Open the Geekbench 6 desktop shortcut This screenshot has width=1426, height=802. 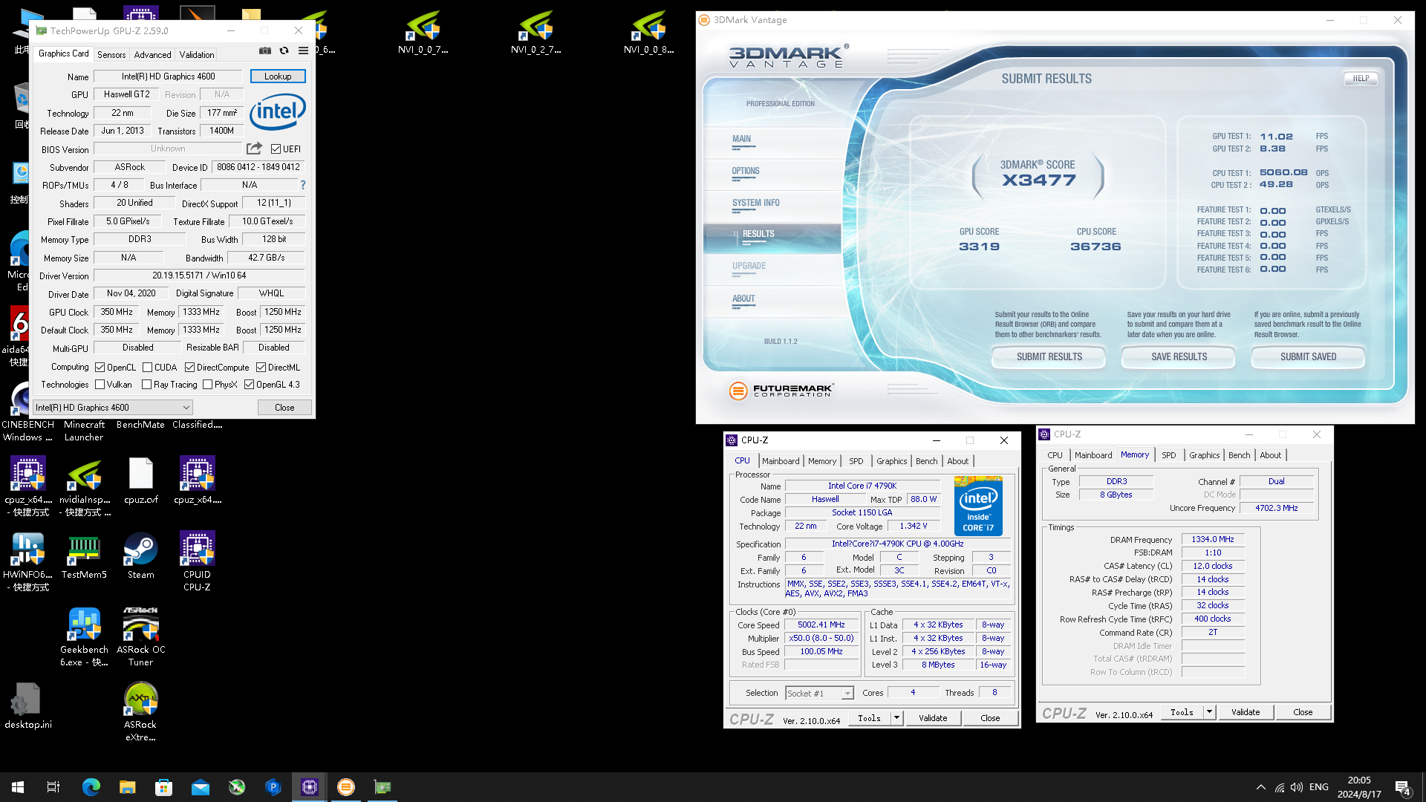(84, 637)
